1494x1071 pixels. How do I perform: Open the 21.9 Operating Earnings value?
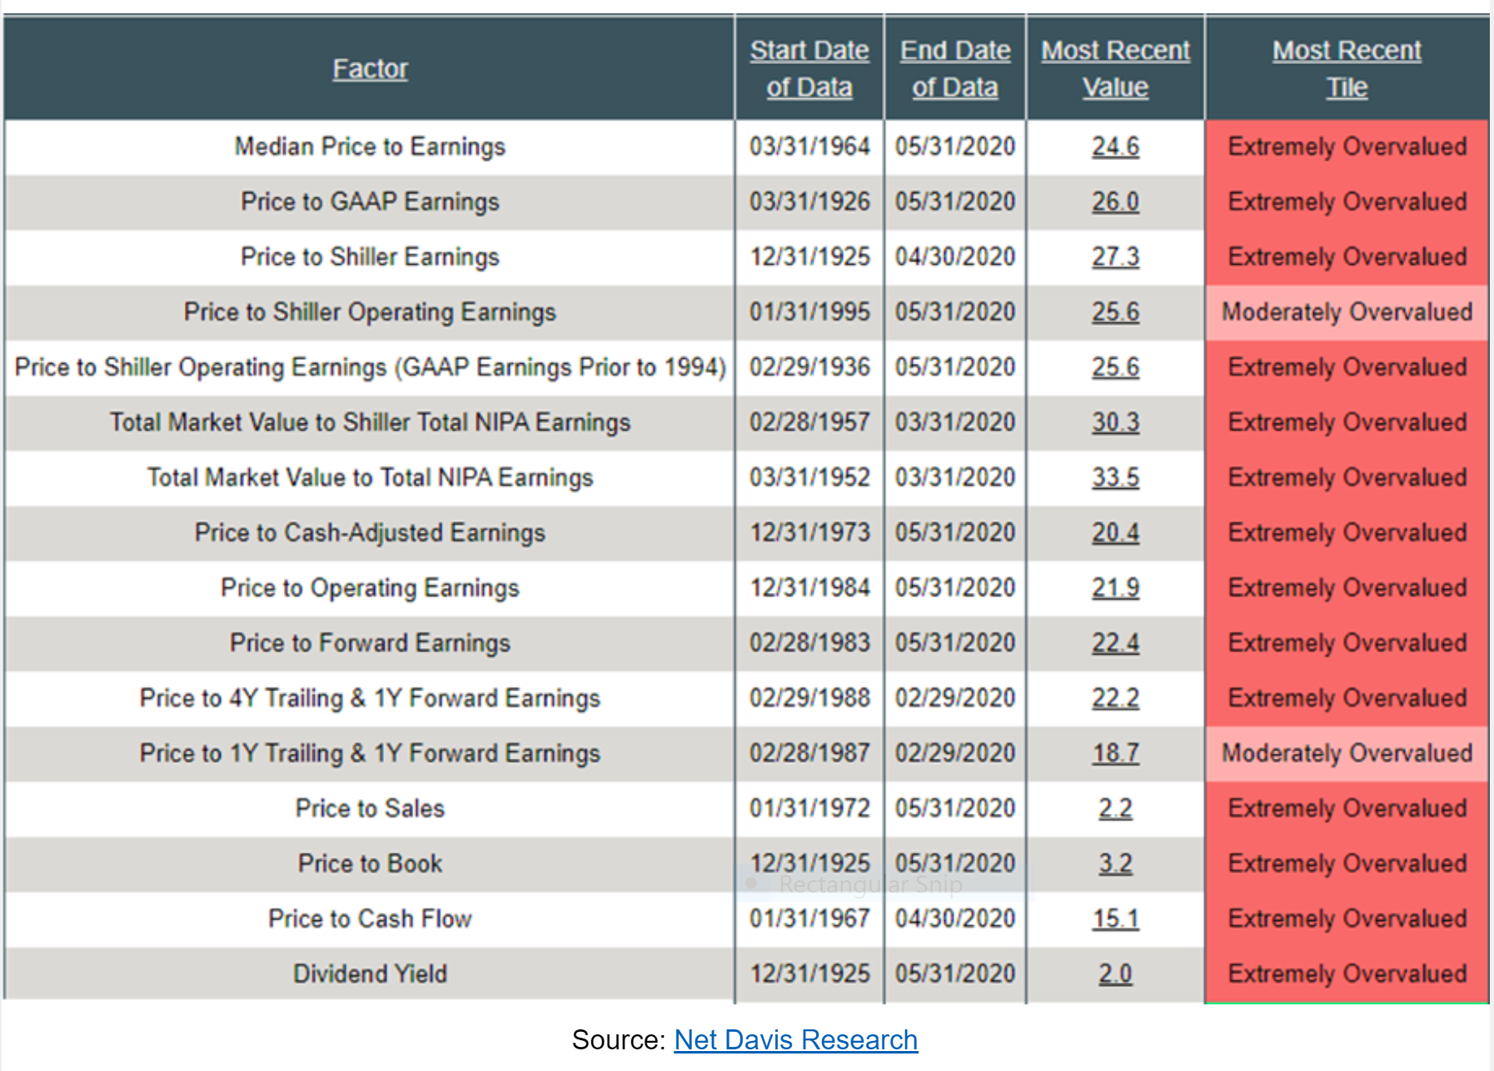(1115, 588)
